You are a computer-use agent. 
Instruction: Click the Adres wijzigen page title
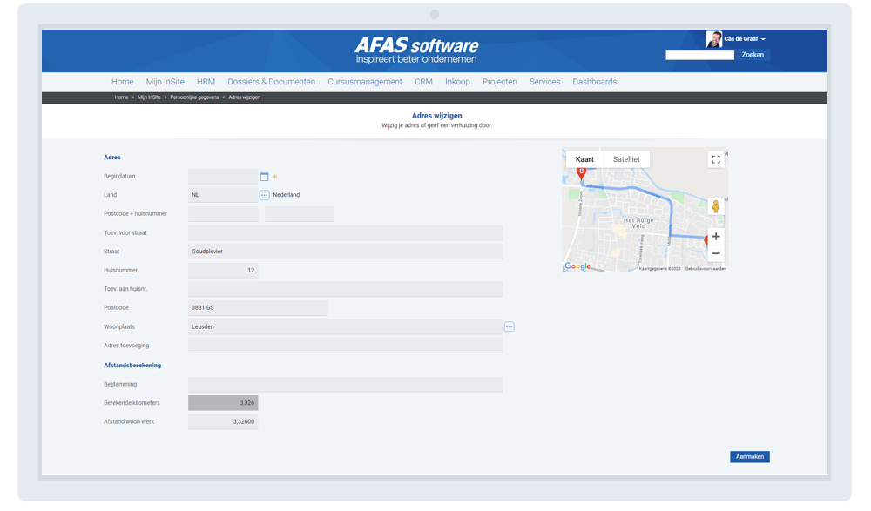[x=436, y=116]
